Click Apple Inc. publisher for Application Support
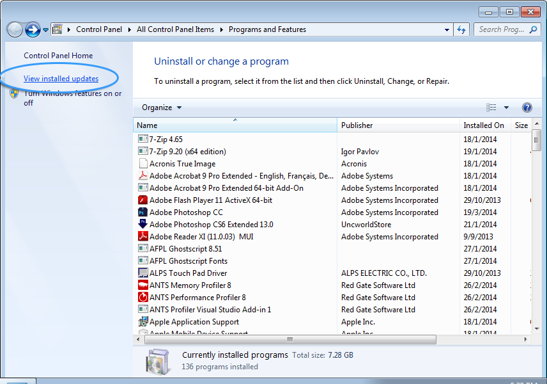547x384 pixels. coord(358,321)
